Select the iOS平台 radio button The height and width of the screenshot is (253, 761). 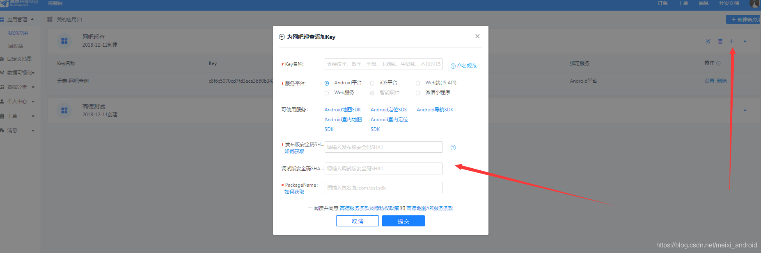372,83
